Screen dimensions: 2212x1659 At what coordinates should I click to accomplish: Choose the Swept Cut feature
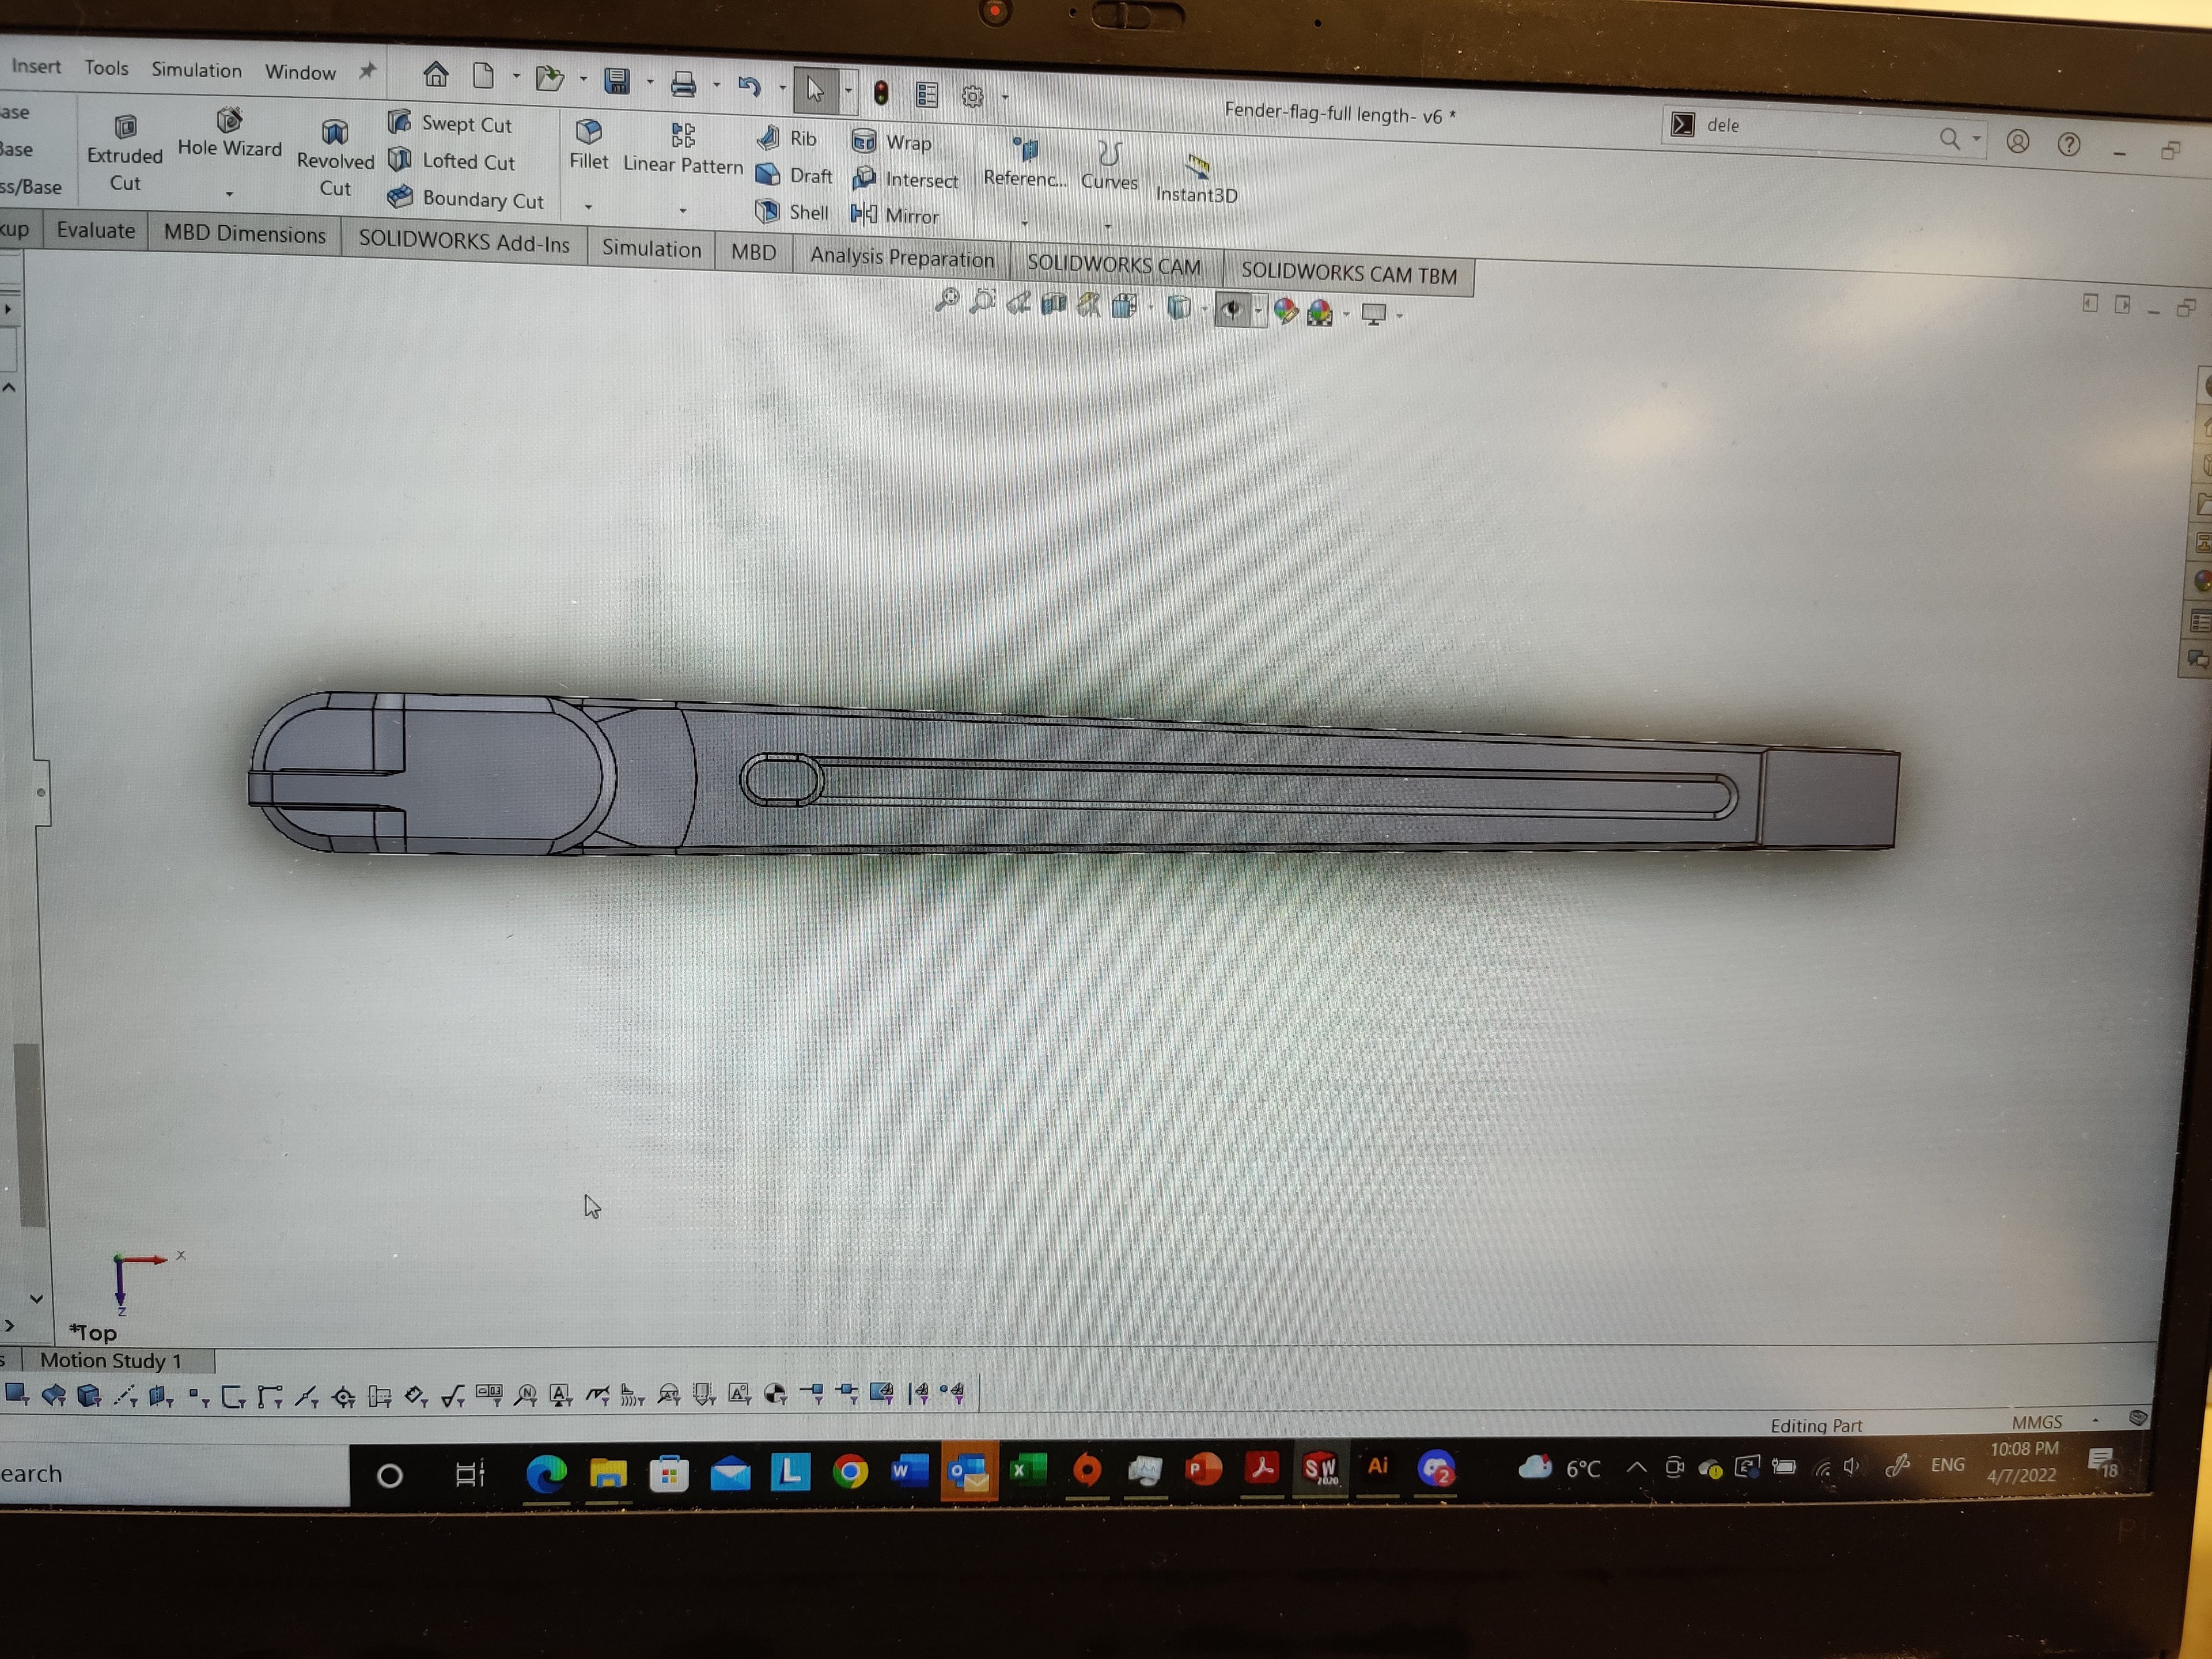pyautogui.click(x=450, y=123)
